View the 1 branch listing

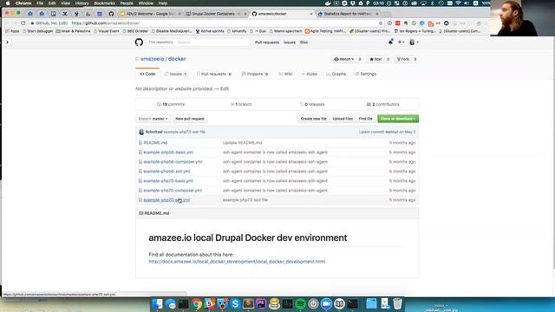coord(241,104)
